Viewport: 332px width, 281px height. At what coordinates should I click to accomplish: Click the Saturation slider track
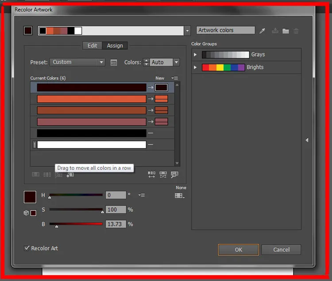click(76, 209)
